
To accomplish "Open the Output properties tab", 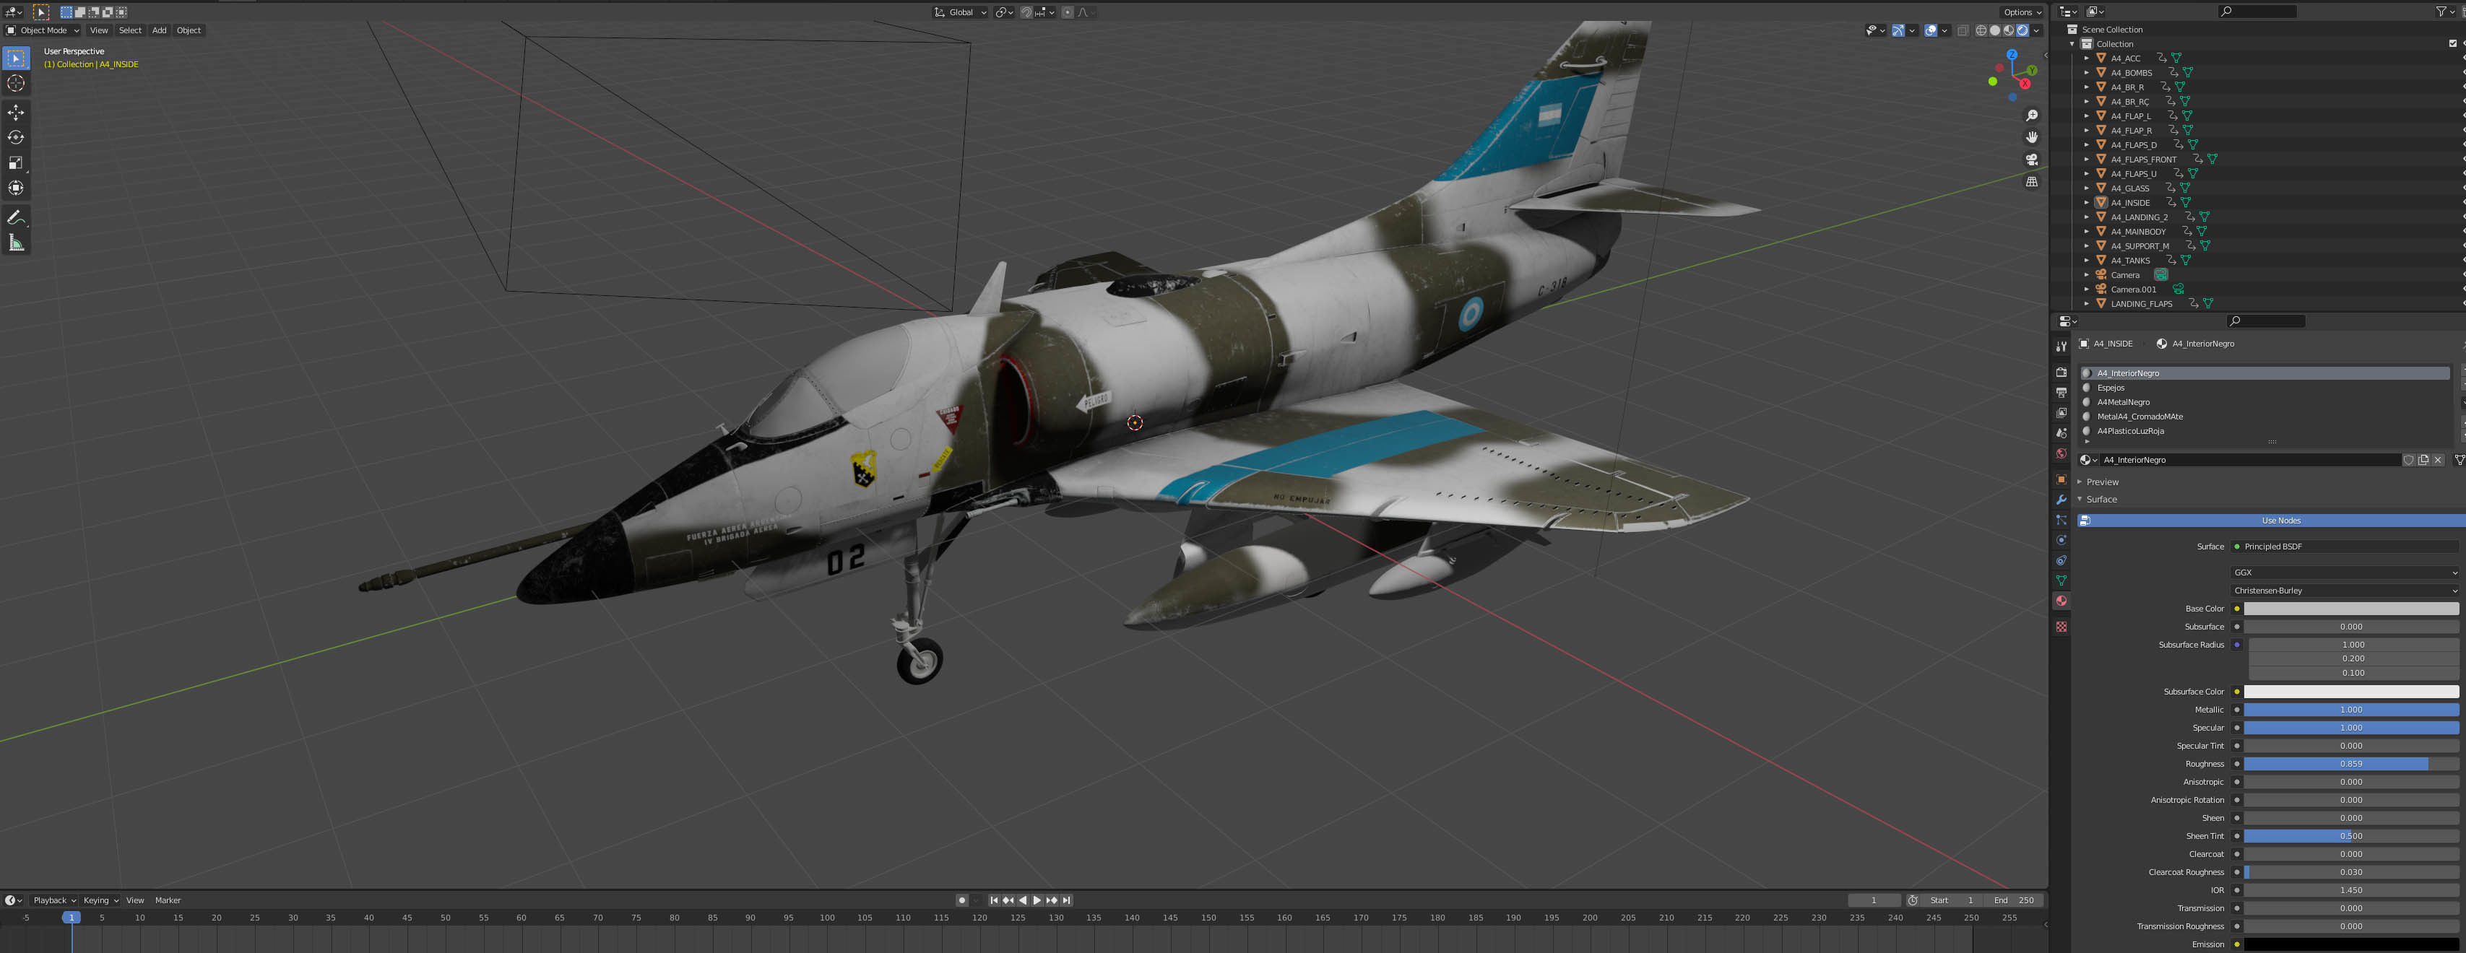I will pos(2061,392).
